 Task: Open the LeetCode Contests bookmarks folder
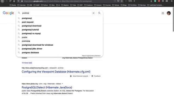(155, 5)
